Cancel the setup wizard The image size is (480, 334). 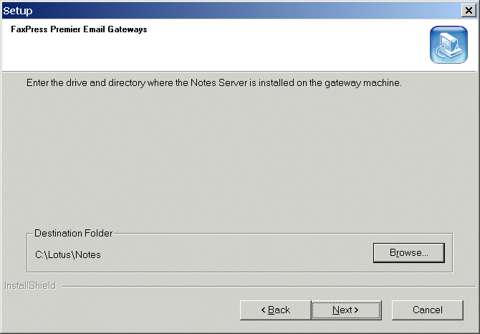coord(428,310)
